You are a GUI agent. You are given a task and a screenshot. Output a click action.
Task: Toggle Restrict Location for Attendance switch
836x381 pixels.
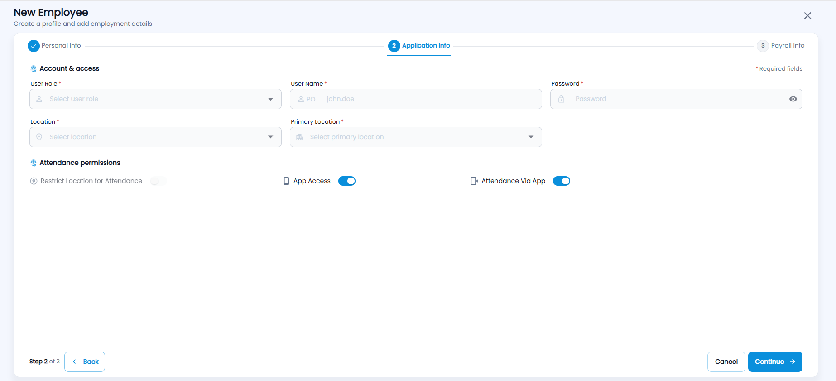pyautogui.click(x=158, y=181)
